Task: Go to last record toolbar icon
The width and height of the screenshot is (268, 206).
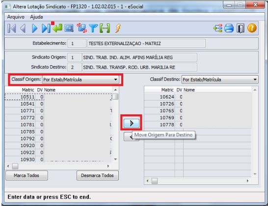Action: click(46, 28)
